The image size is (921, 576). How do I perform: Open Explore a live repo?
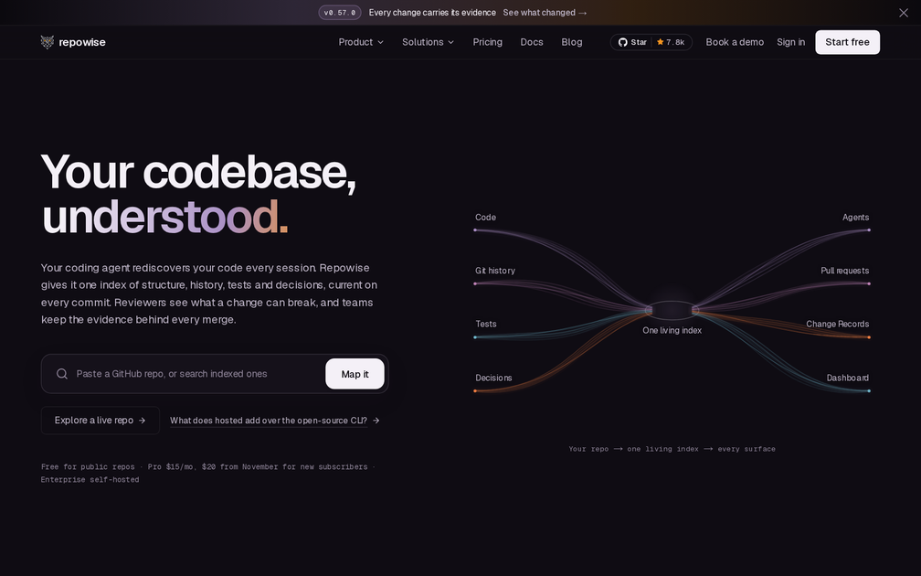100,421
